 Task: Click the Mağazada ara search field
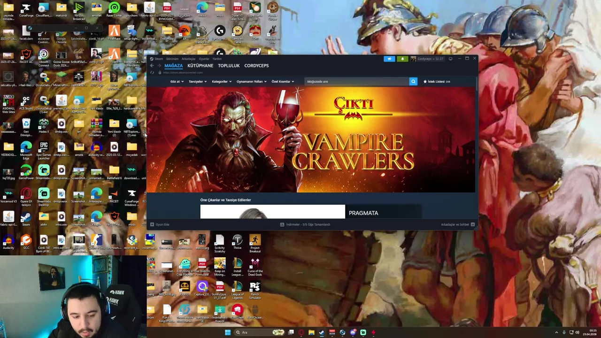click(x=357, y=82)
